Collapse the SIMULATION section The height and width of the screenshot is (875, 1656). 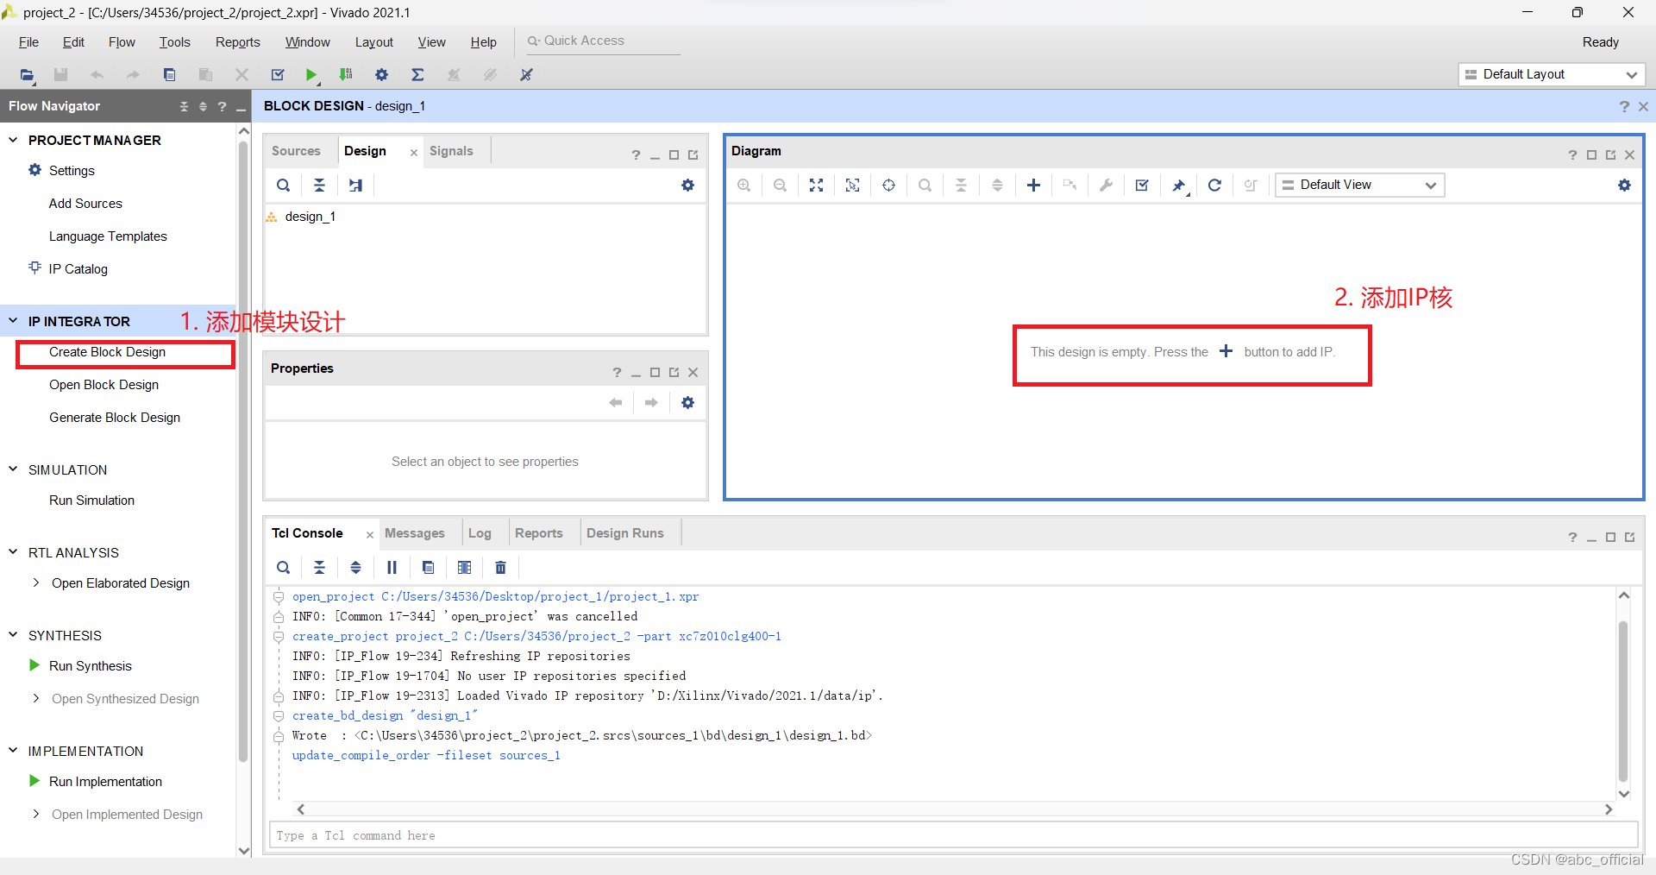coord(13,469)
